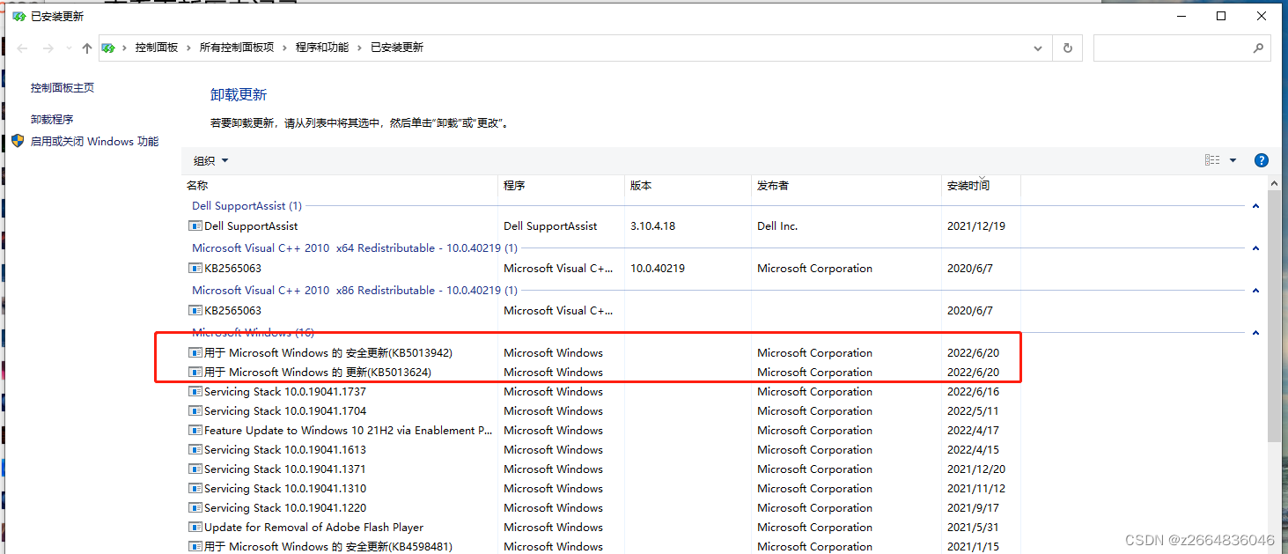This screenshot has height=554, width=1288.
Task: Click inside the search input box
Action: (x=1171, y=48)
